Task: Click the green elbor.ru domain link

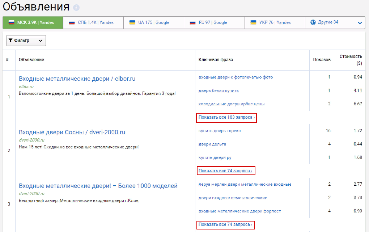Action: point(26,87)
